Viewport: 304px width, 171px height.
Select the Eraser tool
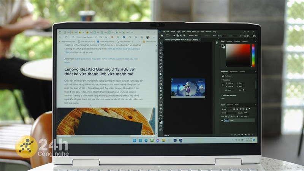(161, 81)
